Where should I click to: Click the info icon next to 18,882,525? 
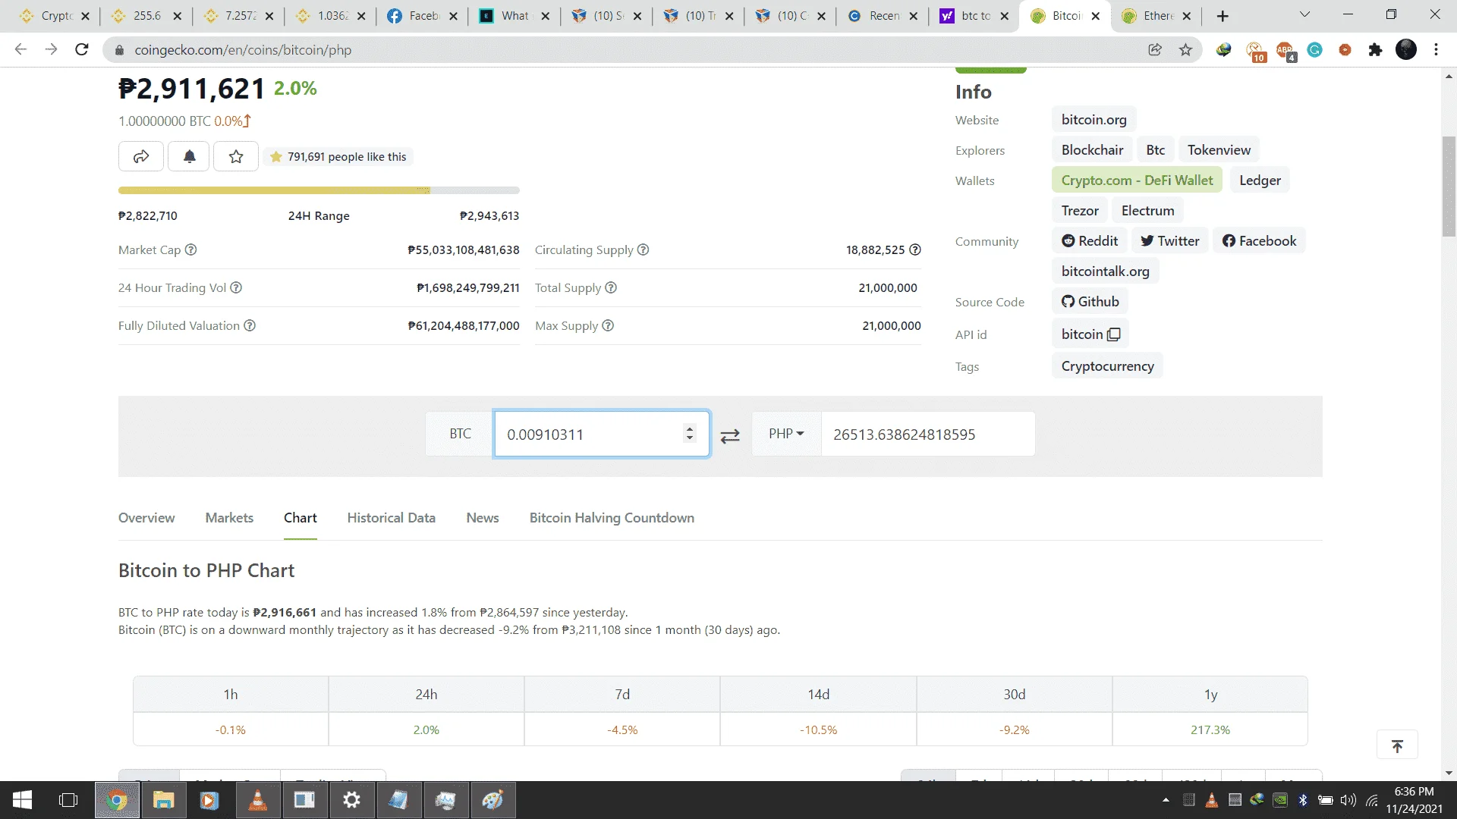click(x=915, y=249)
